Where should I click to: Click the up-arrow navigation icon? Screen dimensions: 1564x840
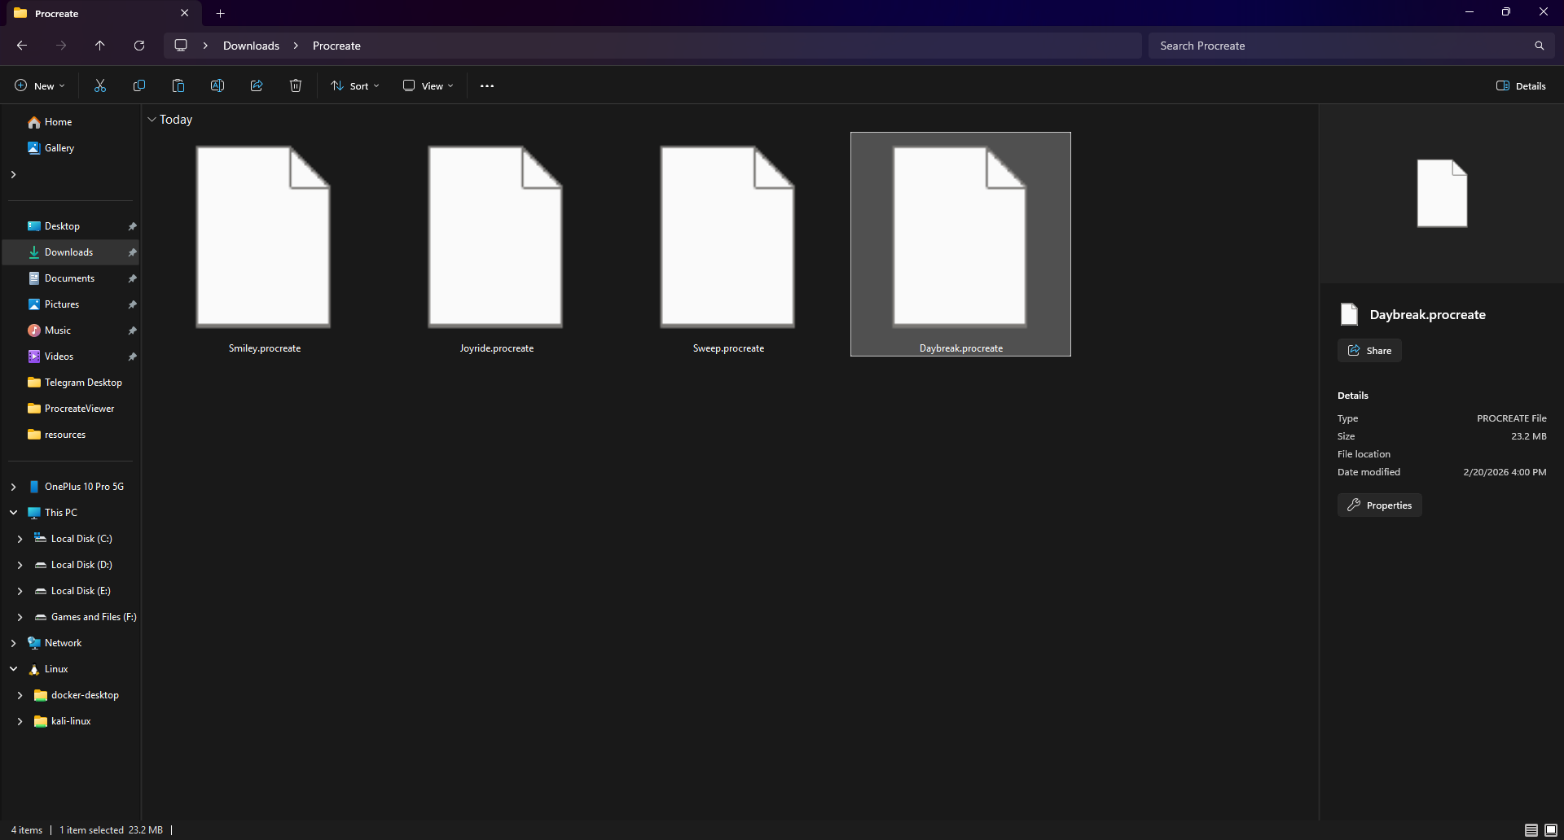coord(99,46)
